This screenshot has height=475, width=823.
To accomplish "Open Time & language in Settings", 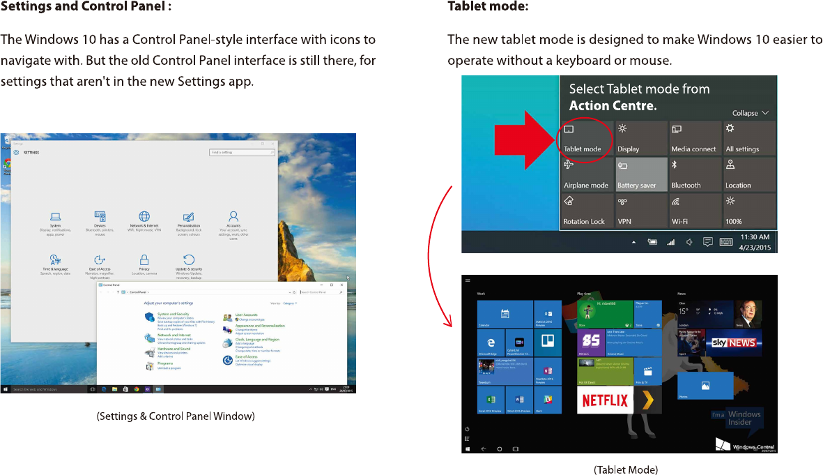I will click(55, 265).
